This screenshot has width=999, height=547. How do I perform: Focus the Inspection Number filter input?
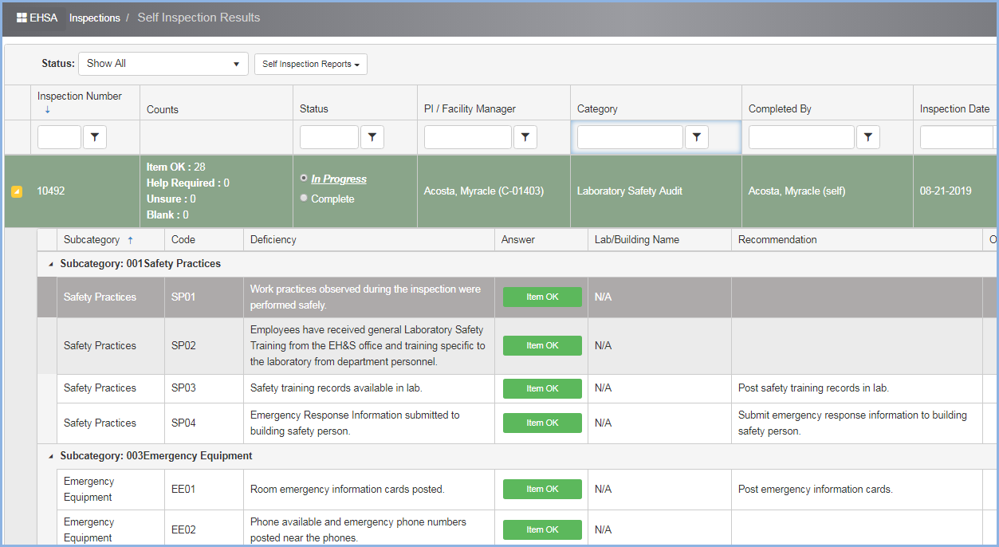click(59, 137)
